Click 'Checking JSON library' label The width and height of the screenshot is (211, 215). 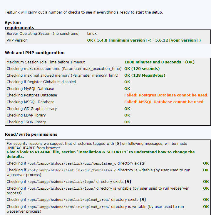coord(26,122)
